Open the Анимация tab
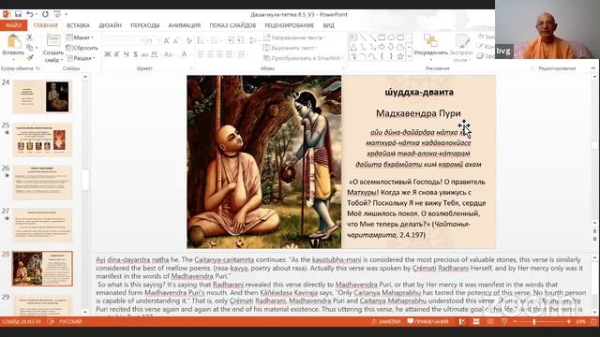The height and width of the screenshot is (337, 600). [185, 25]
